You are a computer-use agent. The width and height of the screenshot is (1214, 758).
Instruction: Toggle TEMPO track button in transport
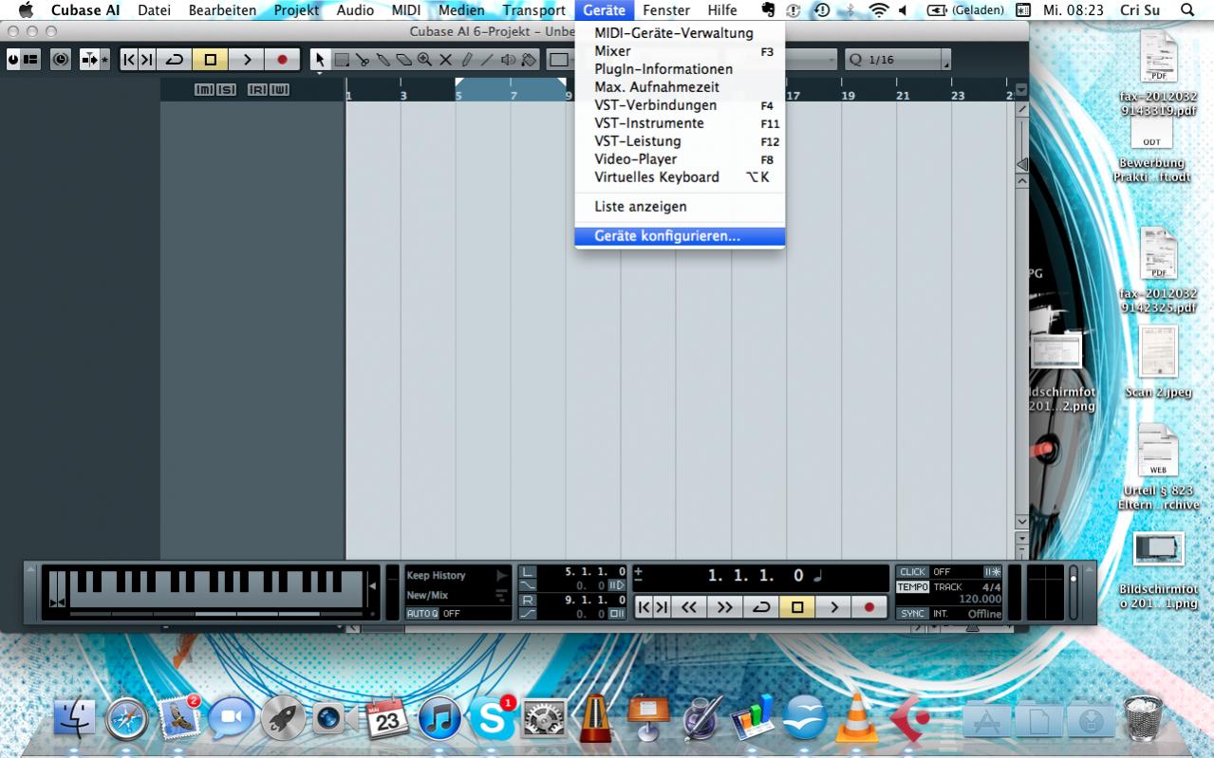coord(912,587)
